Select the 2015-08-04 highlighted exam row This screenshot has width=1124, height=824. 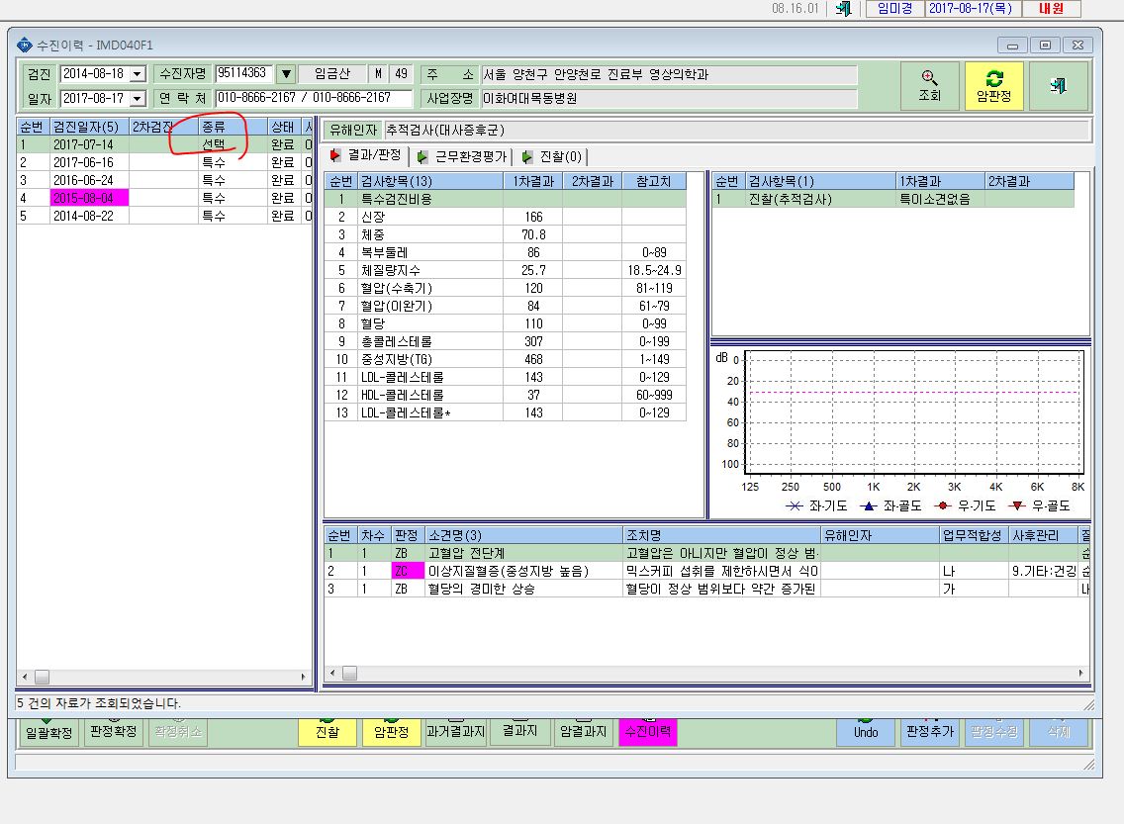pyautogui.click(x=164, y=198)
